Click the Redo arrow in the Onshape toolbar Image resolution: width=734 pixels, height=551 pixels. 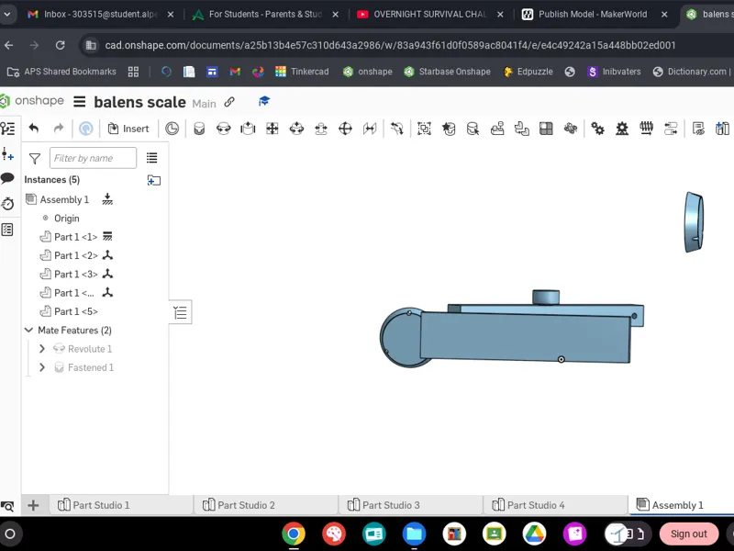point(59,129)
